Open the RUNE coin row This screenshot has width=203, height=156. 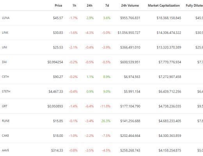coord(101,121)
